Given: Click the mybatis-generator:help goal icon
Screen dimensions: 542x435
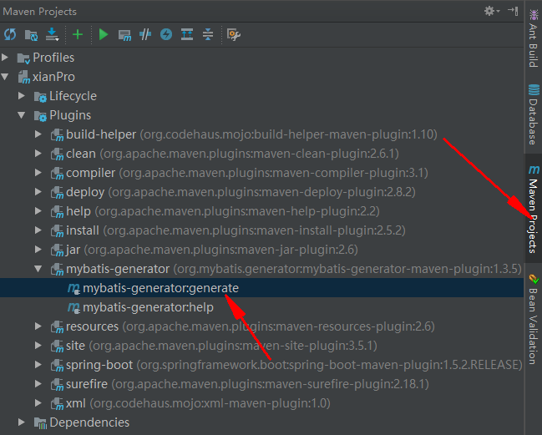Looking at the screenshot, I should pos(73,307).
